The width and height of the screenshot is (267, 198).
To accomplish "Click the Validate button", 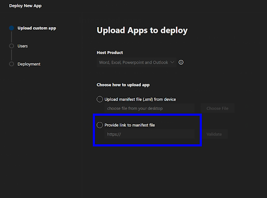I will coord(214,134).
